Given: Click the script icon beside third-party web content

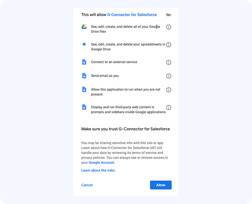Looking at the screenshot, I should click(84, 107).
